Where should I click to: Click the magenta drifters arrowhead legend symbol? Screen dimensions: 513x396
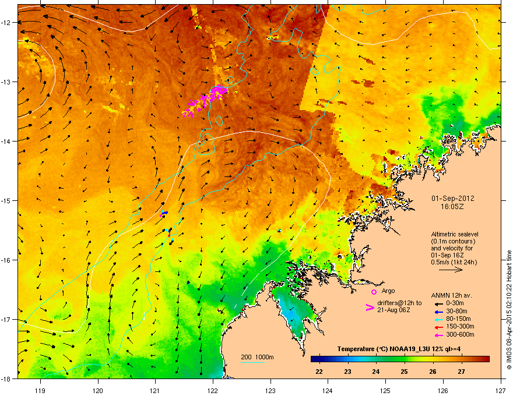[370, 307]
